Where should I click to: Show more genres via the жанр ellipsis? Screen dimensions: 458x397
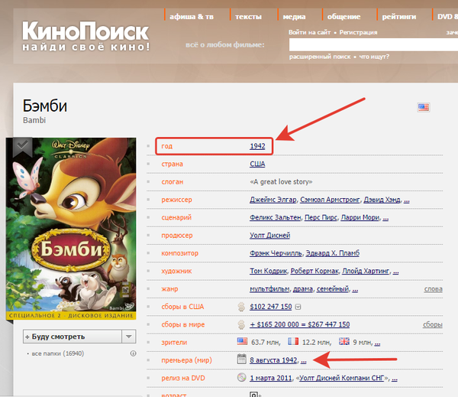pos(355,289)
